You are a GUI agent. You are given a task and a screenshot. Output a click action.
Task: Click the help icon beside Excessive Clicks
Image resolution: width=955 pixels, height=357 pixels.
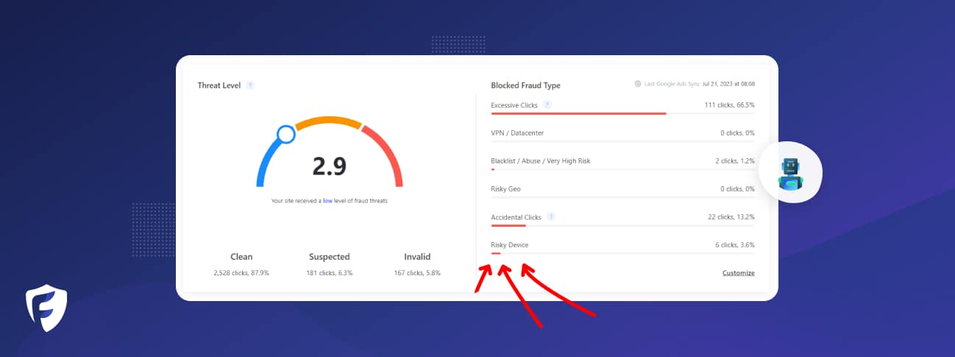click(x=547, y=105)
